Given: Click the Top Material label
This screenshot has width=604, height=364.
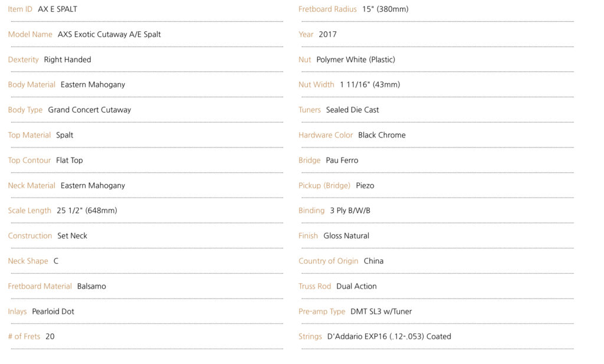Looking at the screenshot, I should point(29,135).
